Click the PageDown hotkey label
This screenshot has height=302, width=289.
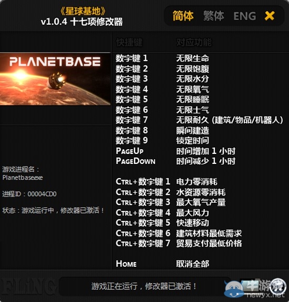136,161
